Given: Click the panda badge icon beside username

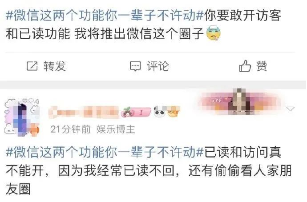Looking at the screenshot, I should tap(159, 112).
